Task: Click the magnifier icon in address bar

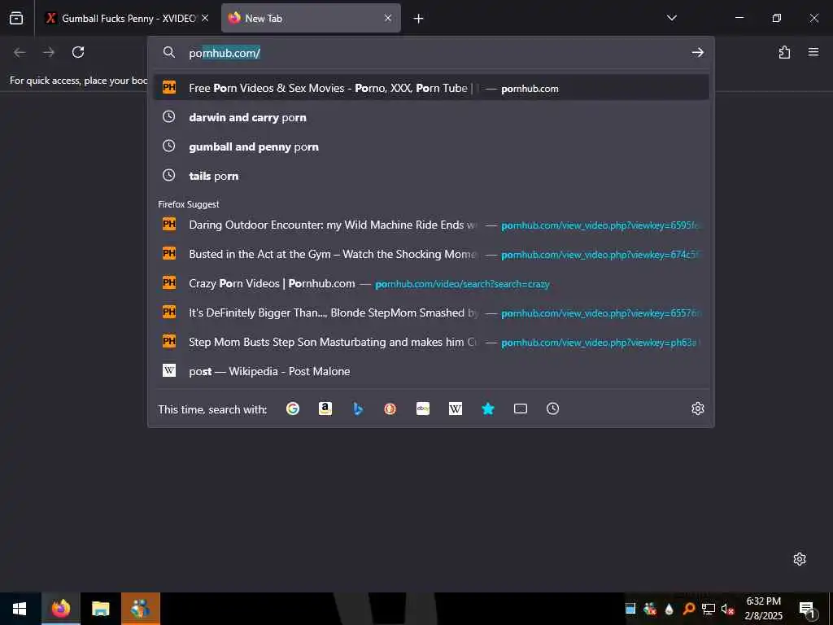Action: pos(169,52)
